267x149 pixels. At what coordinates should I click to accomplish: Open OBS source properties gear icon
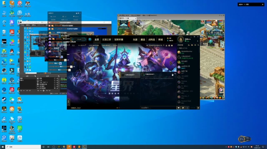(x=44, y=91)
